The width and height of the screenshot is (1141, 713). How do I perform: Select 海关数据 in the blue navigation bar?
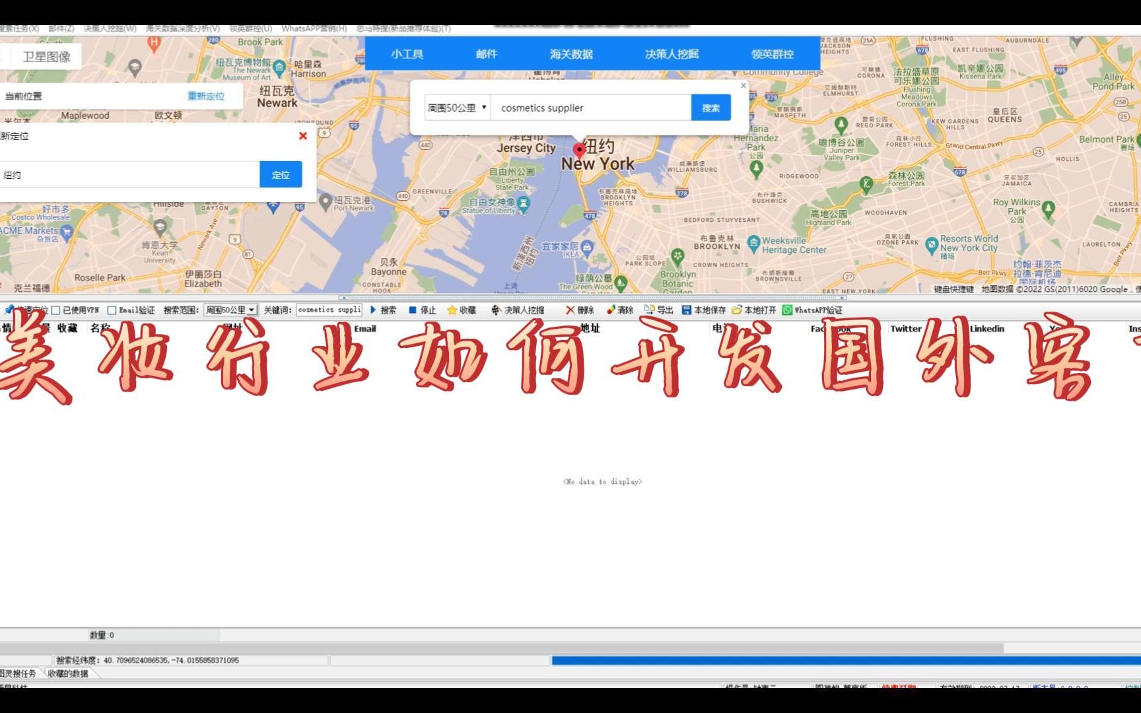(x=571, y=54)
